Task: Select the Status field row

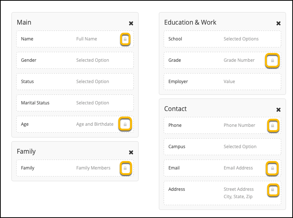Action: click(75, 82)
